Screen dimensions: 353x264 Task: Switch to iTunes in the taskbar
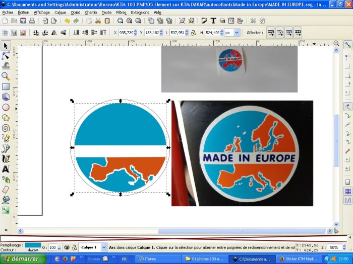[150, 259]
